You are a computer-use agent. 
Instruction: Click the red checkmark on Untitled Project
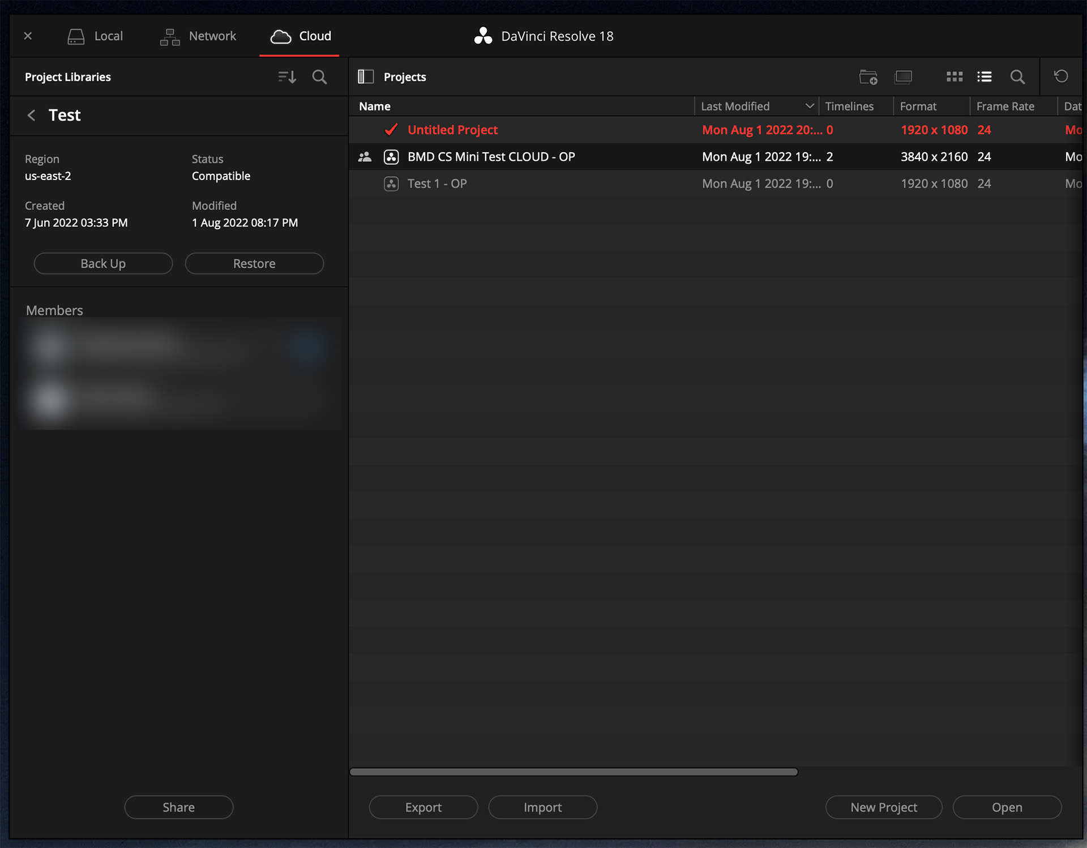[391, 130]
